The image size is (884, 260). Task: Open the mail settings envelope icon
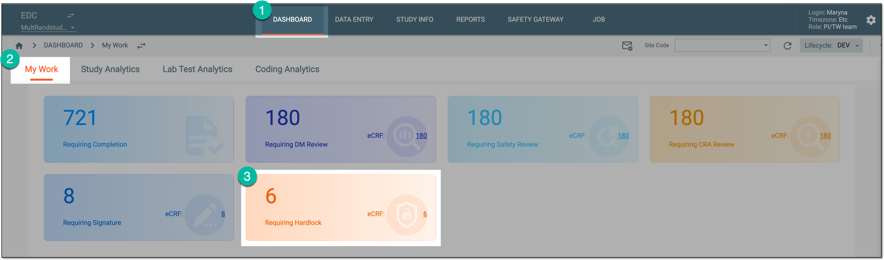point(627,46)
